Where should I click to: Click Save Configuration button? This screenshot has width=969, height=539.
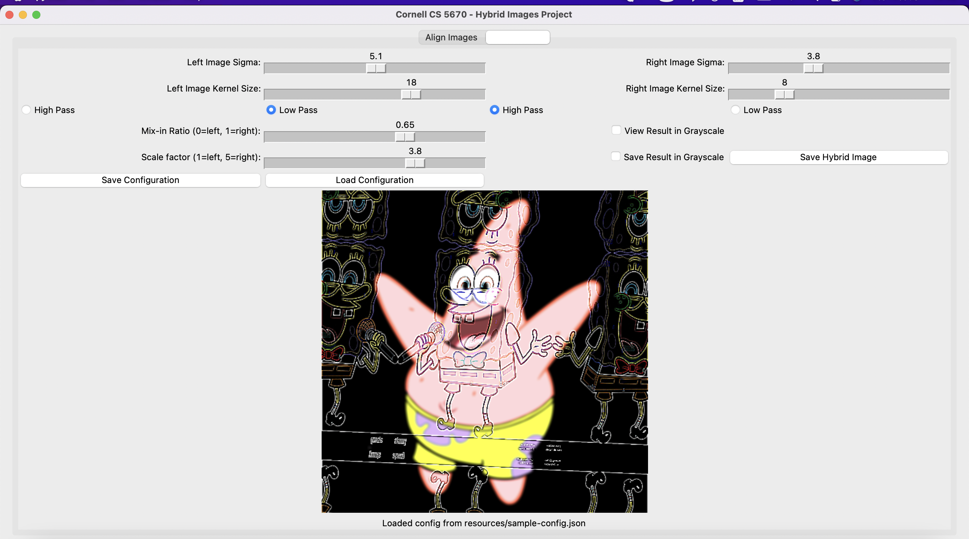click(140, 180)
